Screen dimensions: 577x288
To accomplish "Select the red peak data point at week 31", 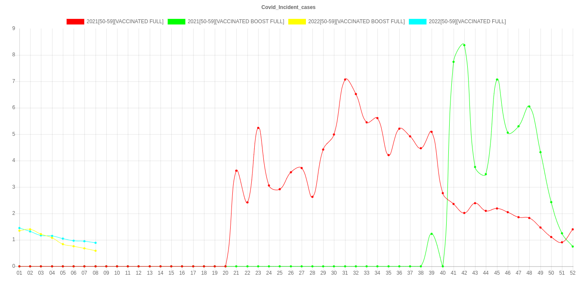I will [345, 80].
